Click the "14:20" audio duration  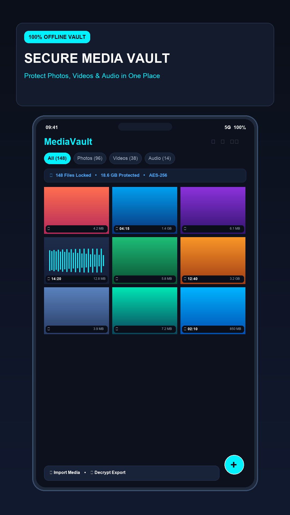pos(56,279)
